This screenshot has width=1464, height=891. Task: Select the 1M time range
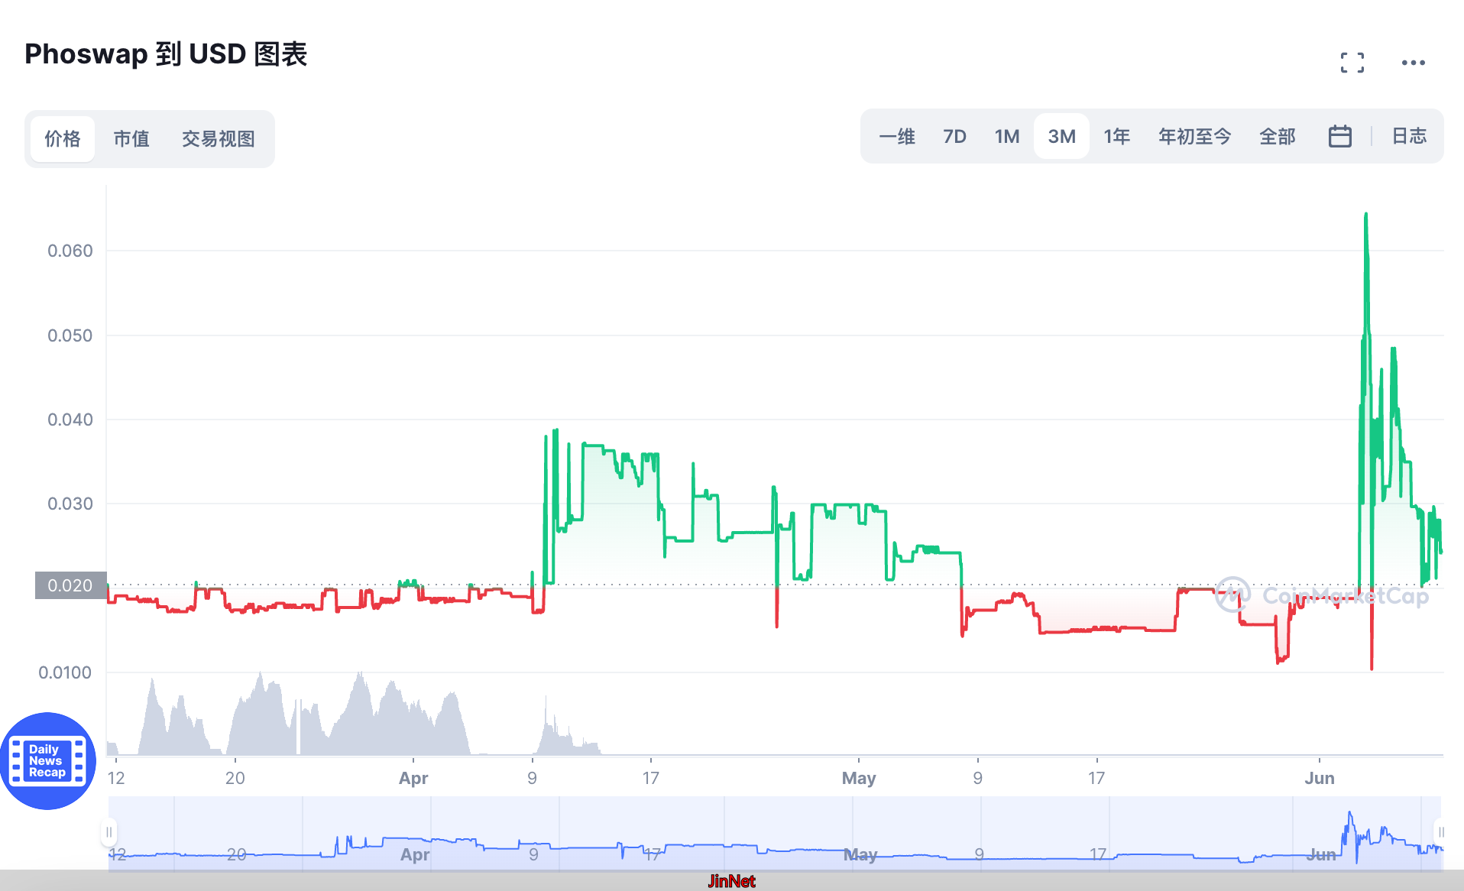pos(1006,137)
